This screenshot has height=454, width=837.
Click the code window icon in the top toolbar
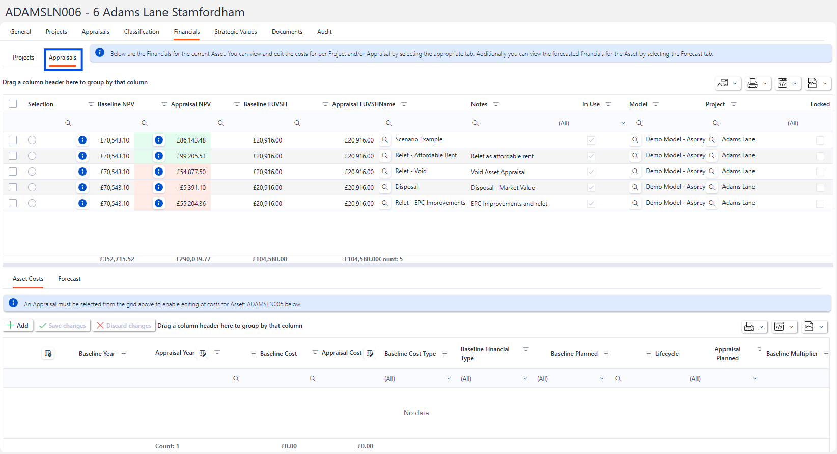(x=783, y=83)
